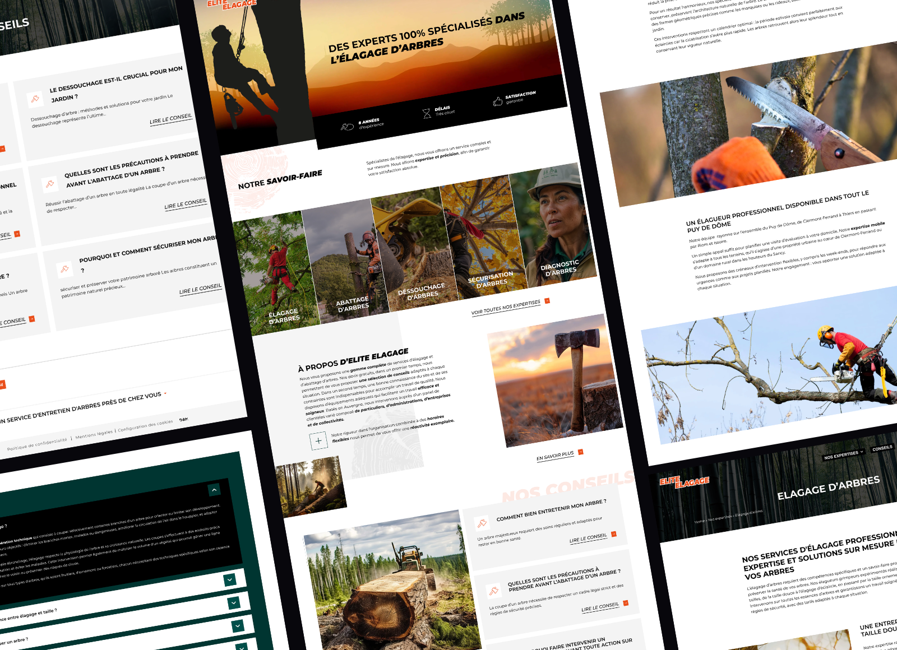Follow the 'En savoir plus' link
Viewport: 897px width, 650px height.
coord(555,456)
